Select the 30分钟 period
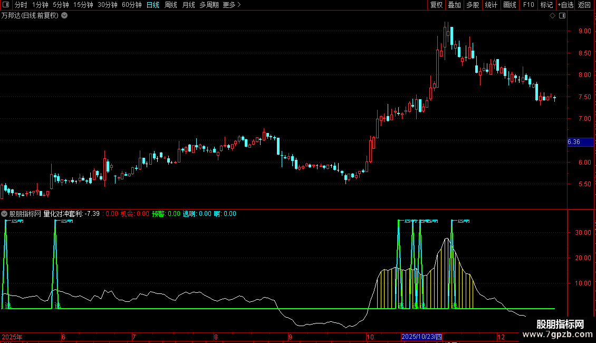Screen dimensions: 596x343 coord(108,5)
